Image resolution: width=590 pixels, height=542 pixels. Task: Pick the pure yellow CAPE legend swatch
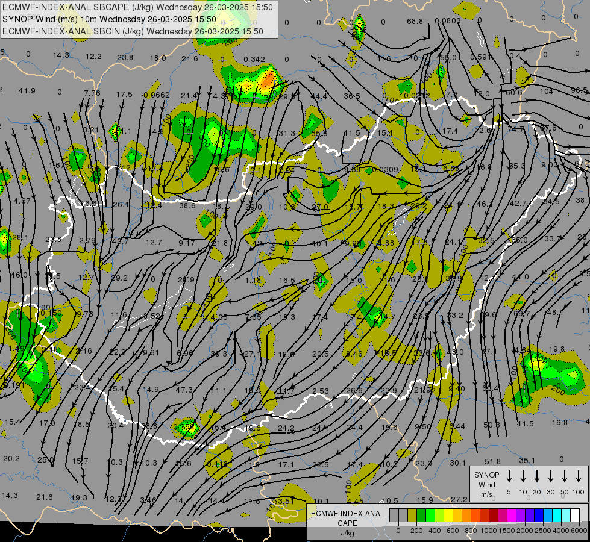click(x=448, y=515)
